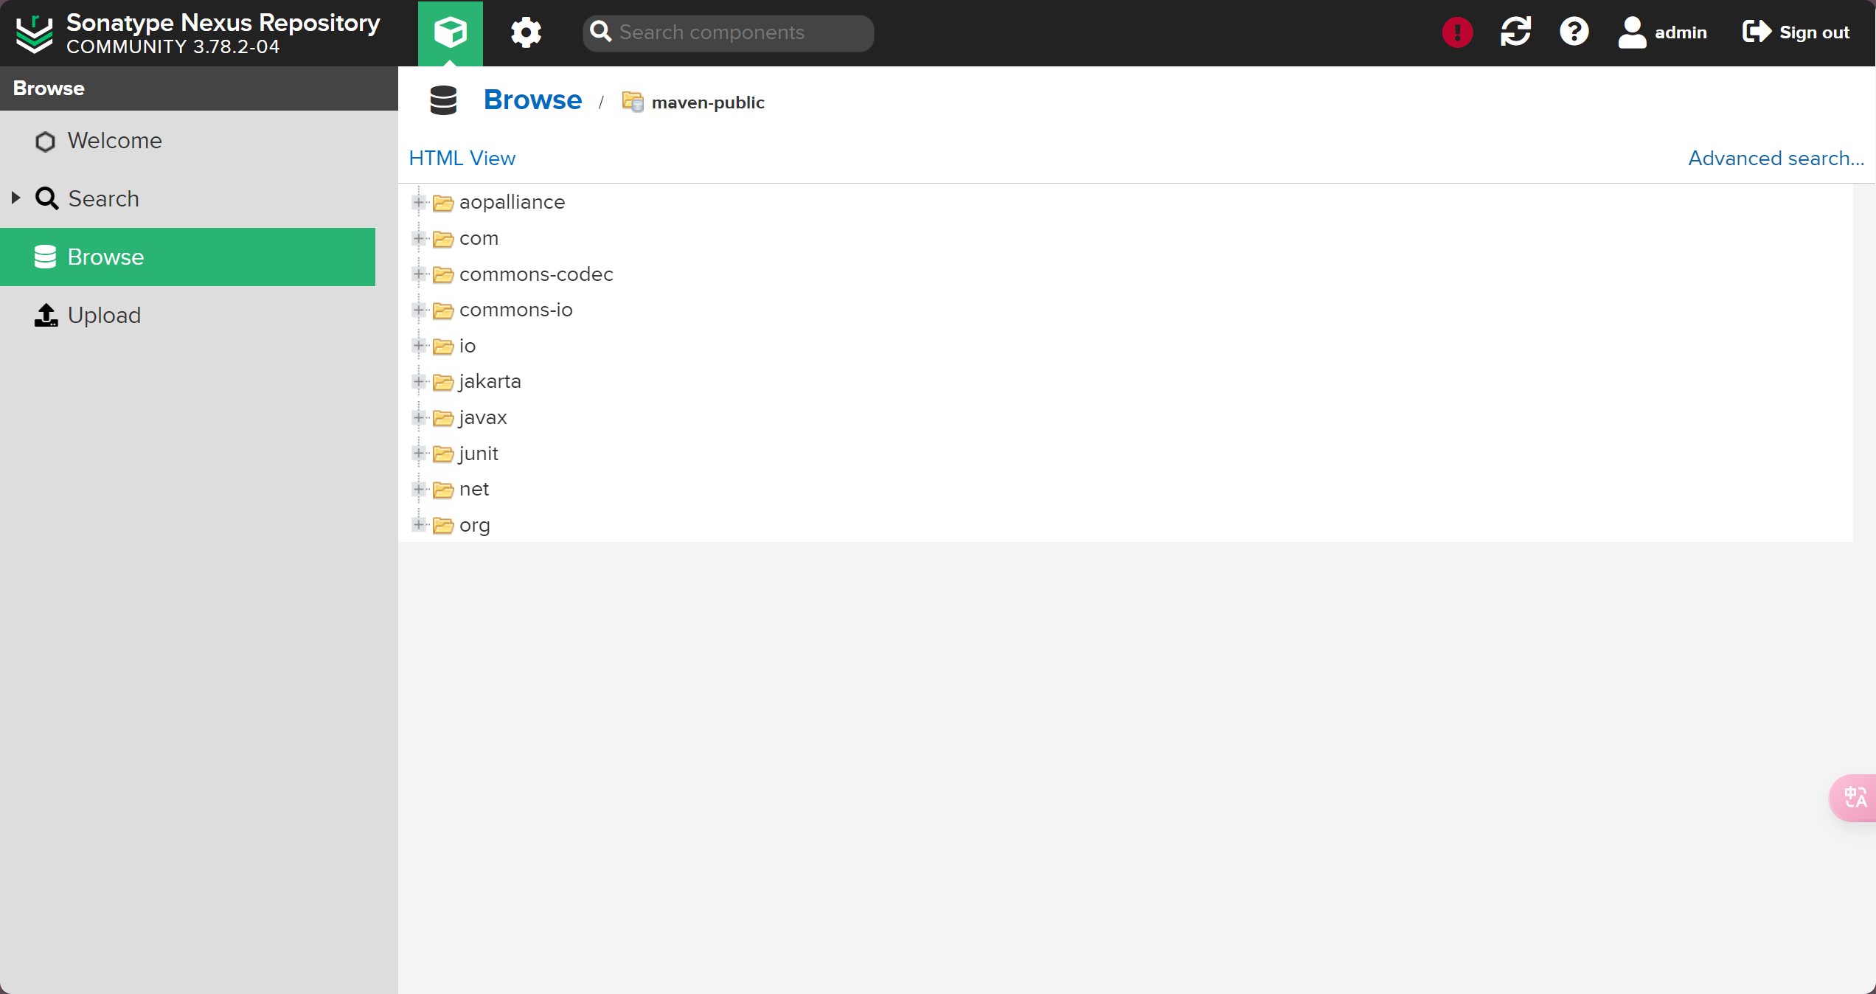Select the commons-codec tree row

point(1125,274)
